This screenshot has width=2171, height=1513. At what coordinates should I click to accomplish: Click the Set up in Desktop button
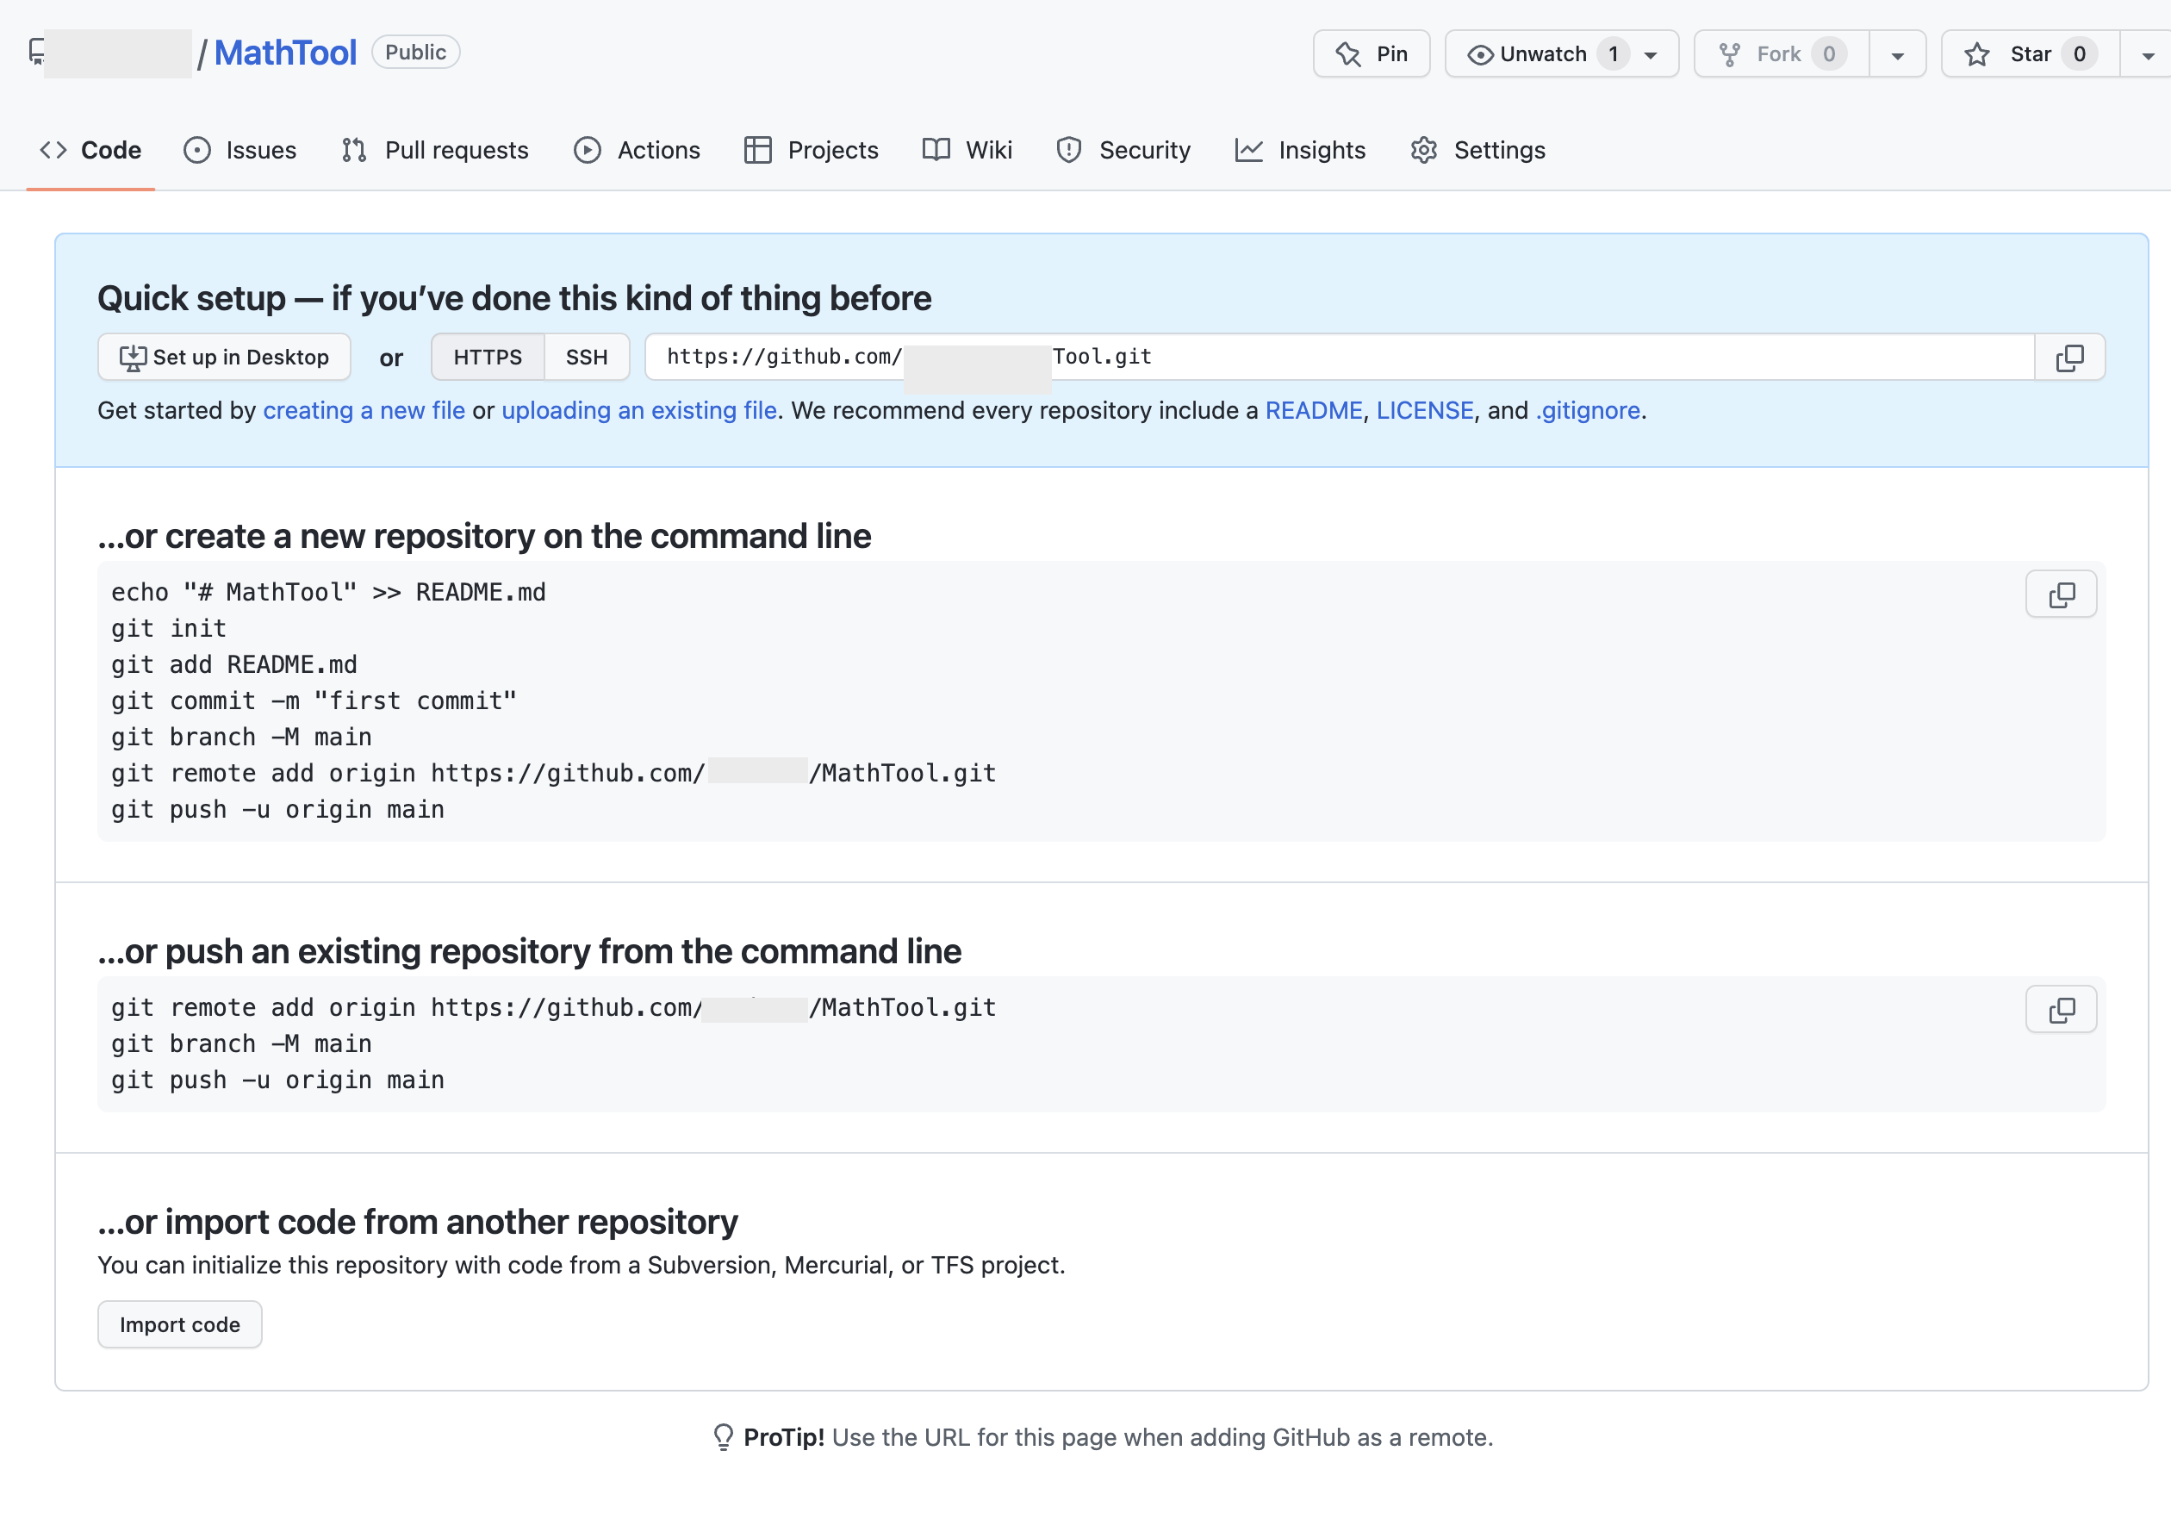[x=224, y=358]
